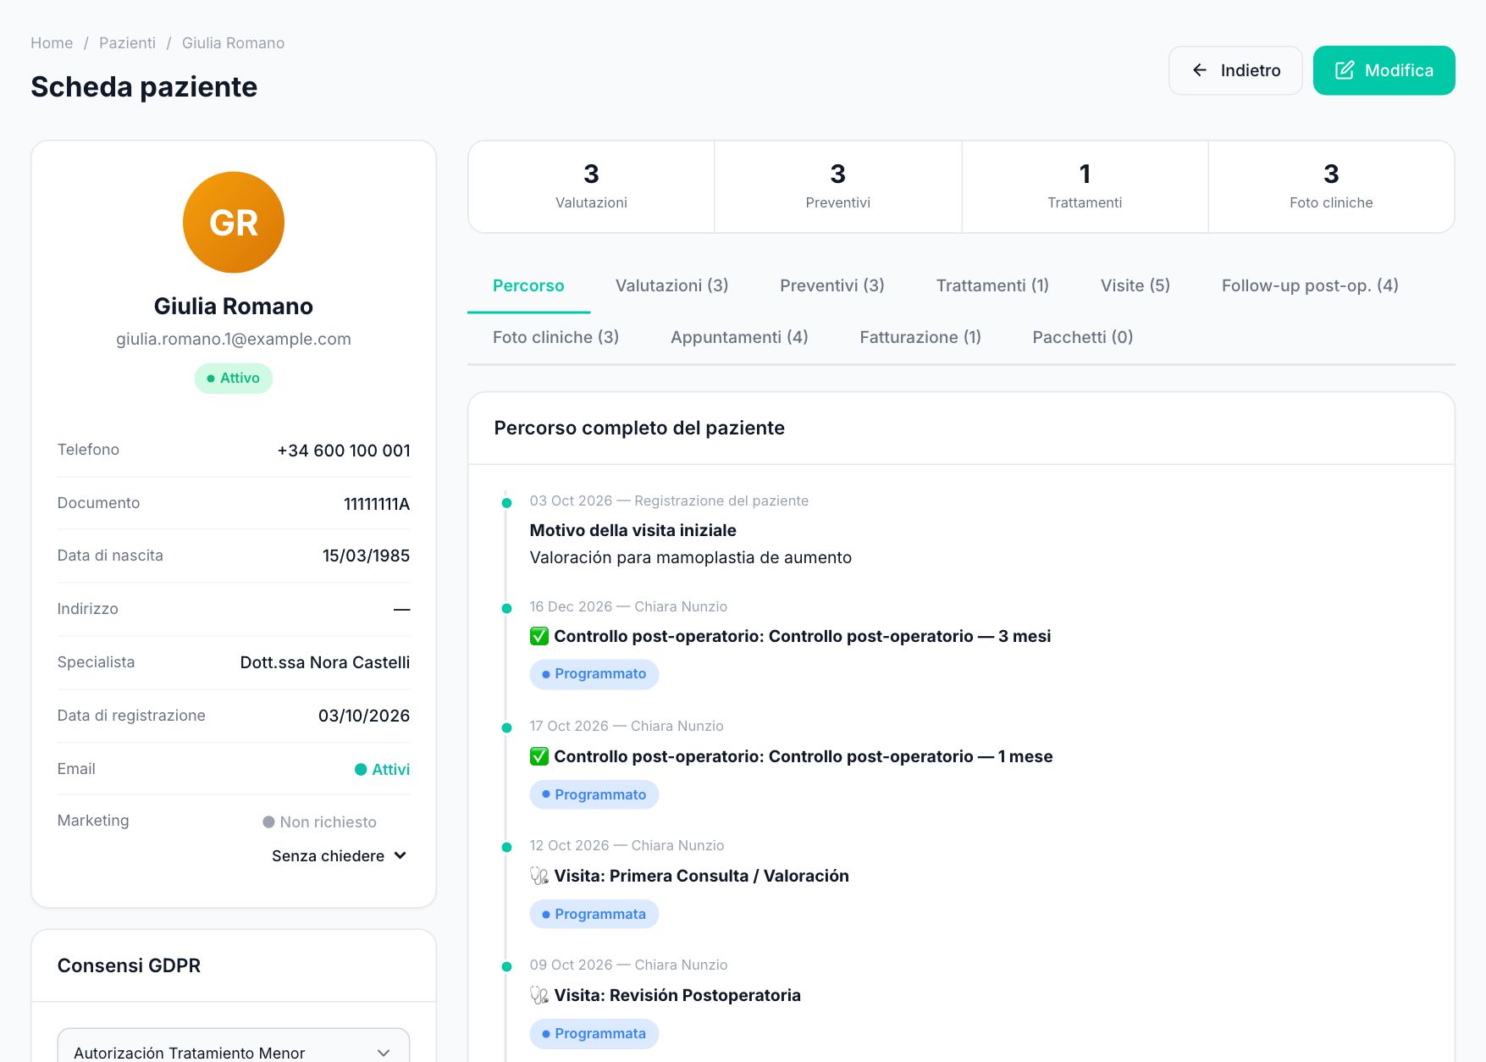Click the Programmato badge under 3 mesi
The width and height of the screenshot is (1486, 1062).
pos(594,674)
